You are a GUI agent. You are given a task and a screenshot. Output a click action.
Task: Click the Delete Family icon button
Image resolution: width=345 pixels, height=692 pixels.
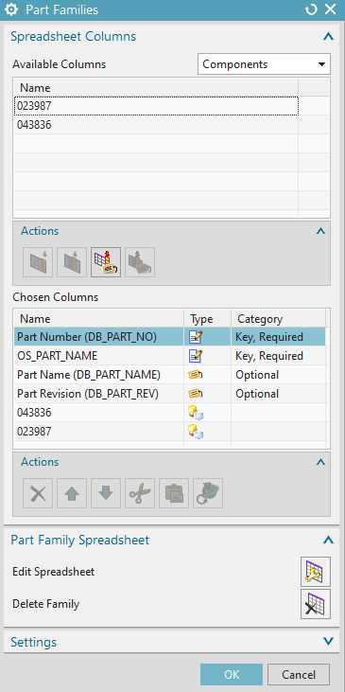click(316, 604)
